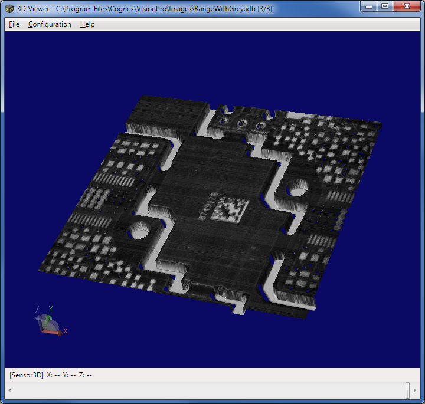The height and width of the screenshot is (404, 425).
Task: Close the 3D Viewer window
Action: [407, 6]
